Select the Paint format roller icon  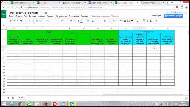coord(21,21)
